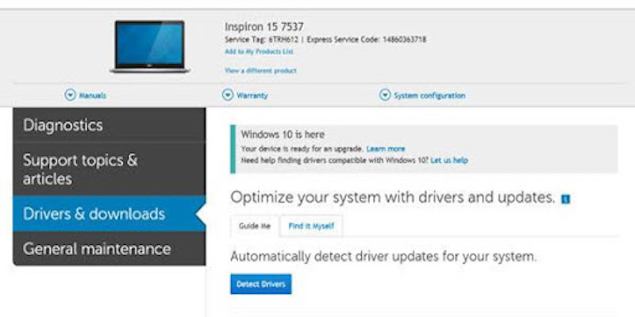Expand the Warranty chevron icon
The height and width of the screenshot is (317, 635).
pos(228,95)
